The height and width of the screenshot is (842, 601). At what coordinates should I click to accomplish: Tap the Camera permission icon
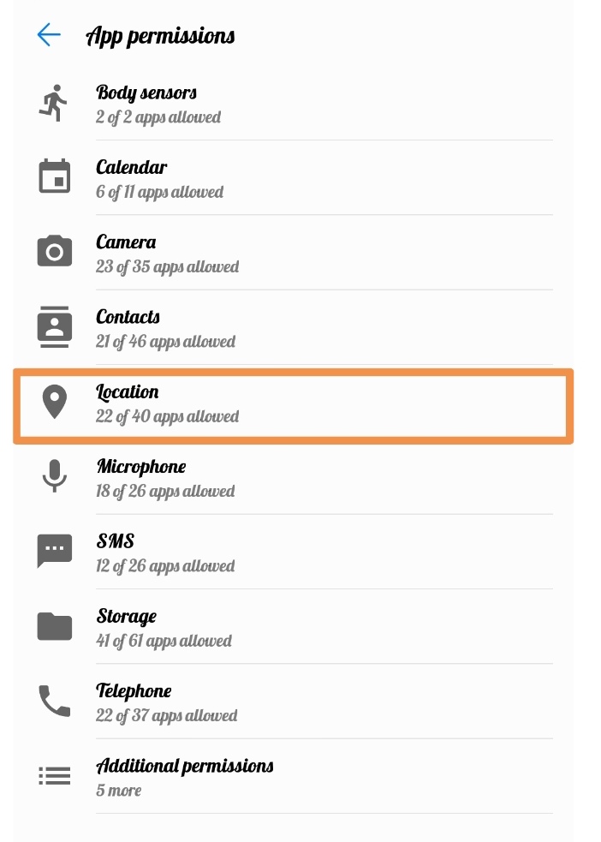click(x=54, y=251)
